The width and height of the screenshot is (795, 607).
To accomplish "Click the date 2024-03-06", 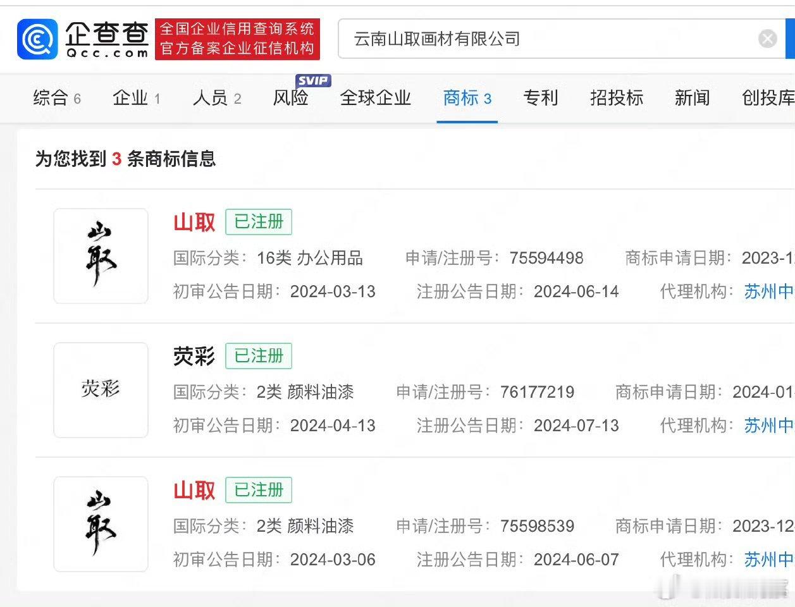I will tap(333, 560).
